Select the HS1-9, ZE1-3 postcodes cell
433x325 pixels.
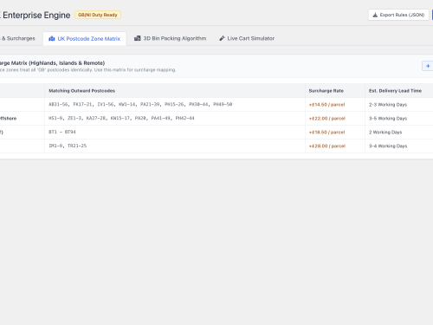pos(175,119)
